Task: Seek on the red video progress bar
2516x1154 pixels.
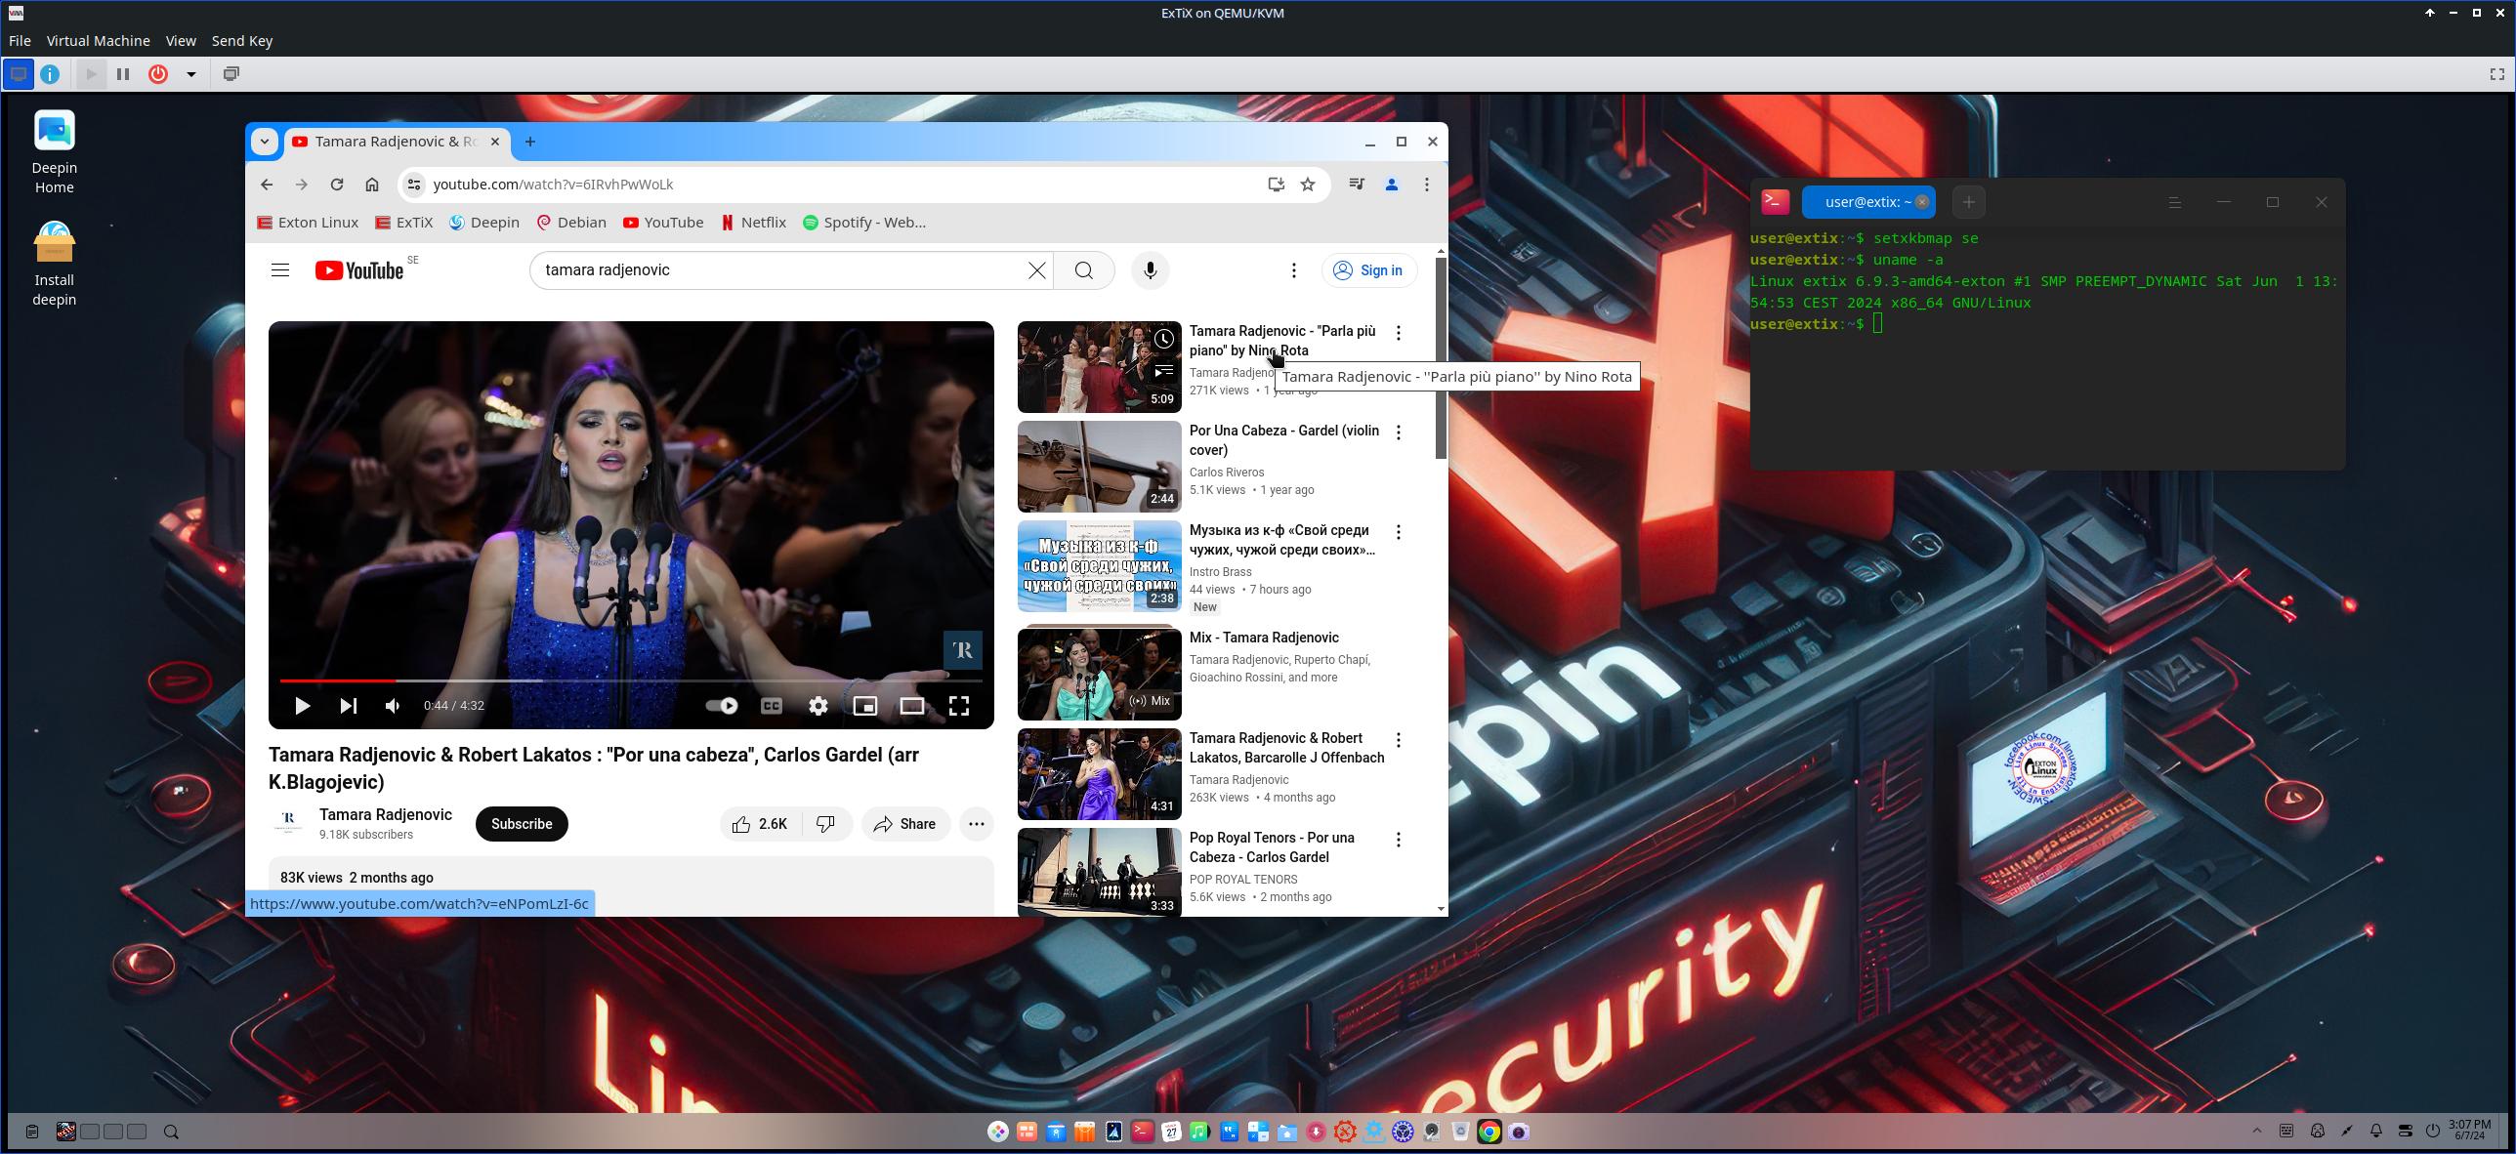Action: coord(631,680)
